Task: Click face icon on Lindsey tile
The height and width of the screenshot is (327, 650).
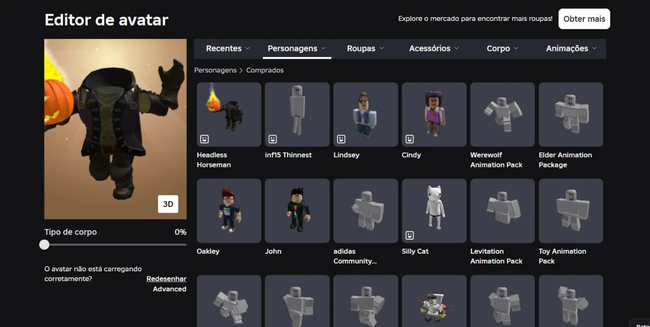Action: click(x=341, y=139)
